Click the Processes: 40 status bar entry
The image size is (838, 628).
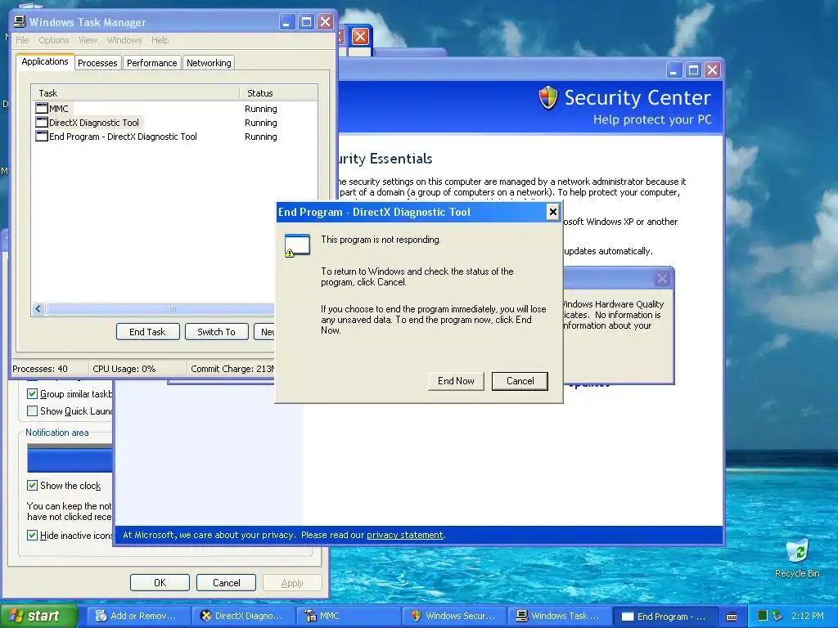[x=40, y=369]
